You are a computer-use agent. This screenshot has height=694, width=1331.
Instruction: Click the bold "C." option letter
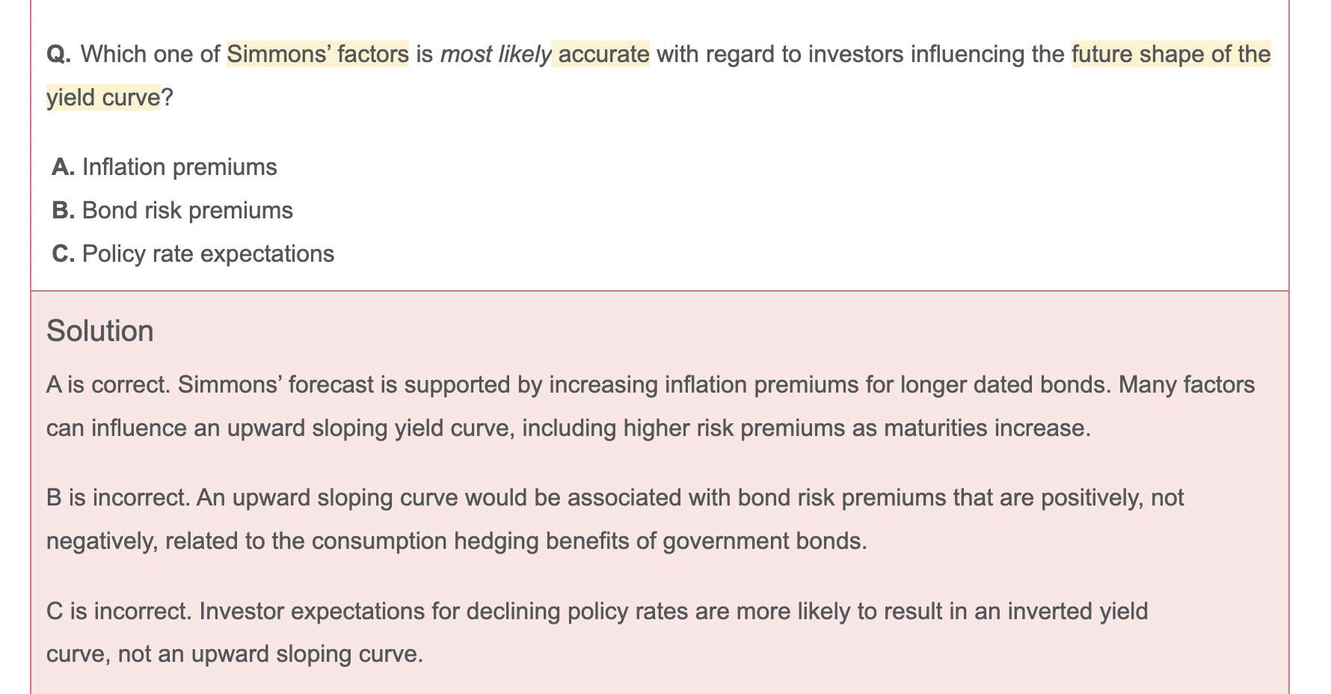pos(64,254)
